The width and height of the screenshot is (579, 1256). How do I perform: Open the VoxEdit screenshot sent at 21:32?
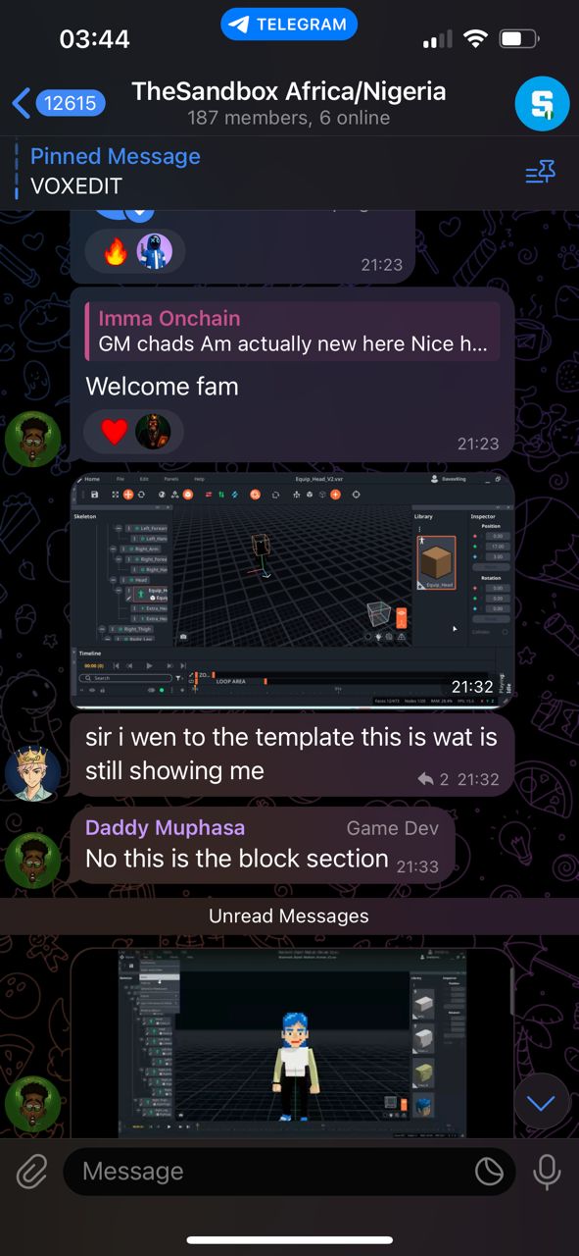click(x=292, y=589)
